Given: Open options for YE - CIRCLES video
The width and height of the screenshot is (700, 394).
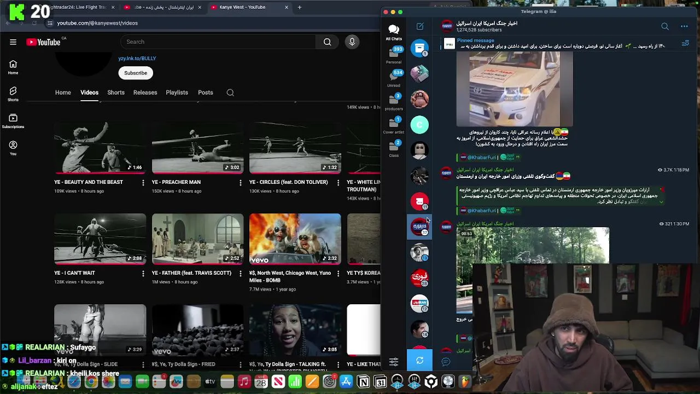Looking at the screenshot, I should pos(338,183).
